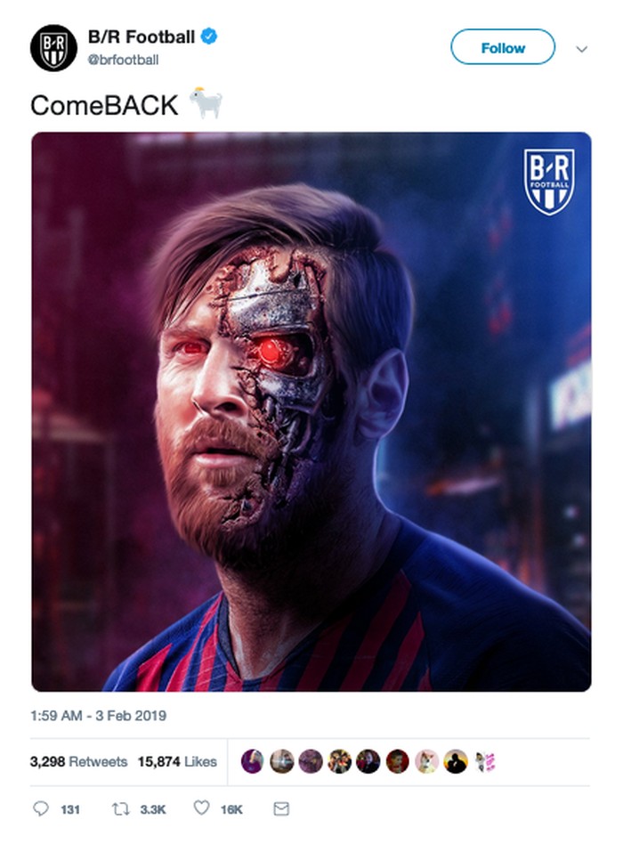View the 15,874 Likes list
The width and height of the screenshot is (623, 844).
177,761
